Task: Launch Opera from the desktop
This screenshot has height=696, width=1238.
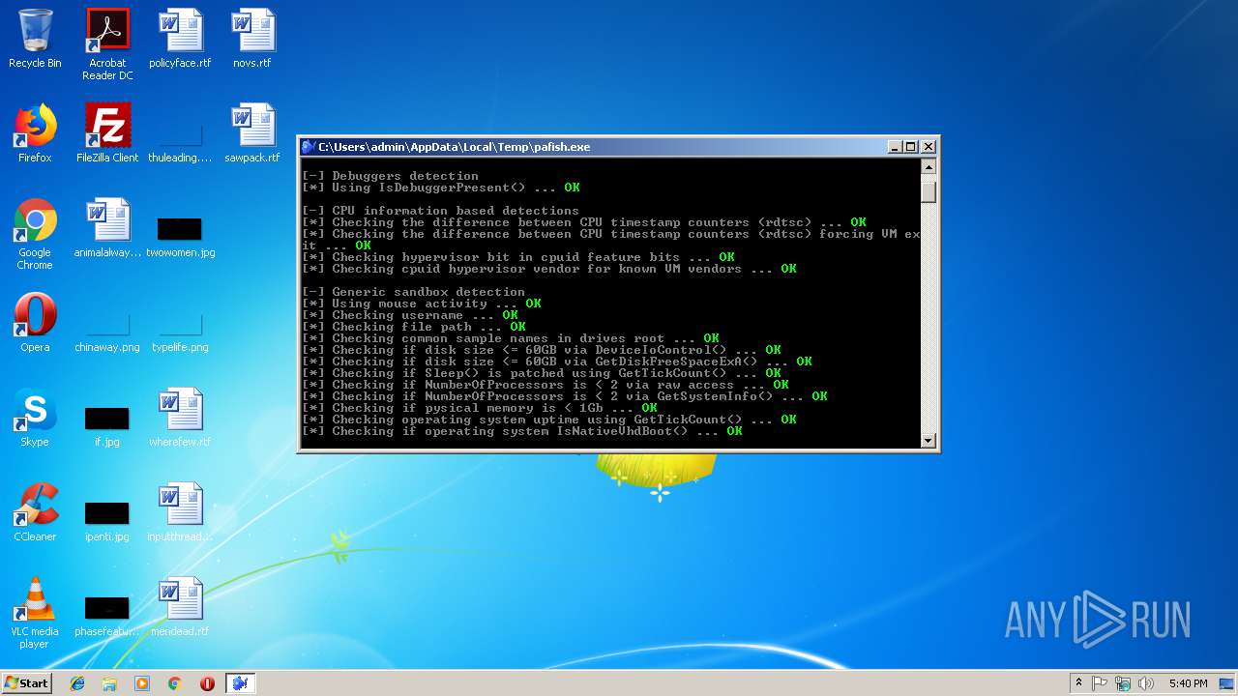Action: click(x=35, y=323)
